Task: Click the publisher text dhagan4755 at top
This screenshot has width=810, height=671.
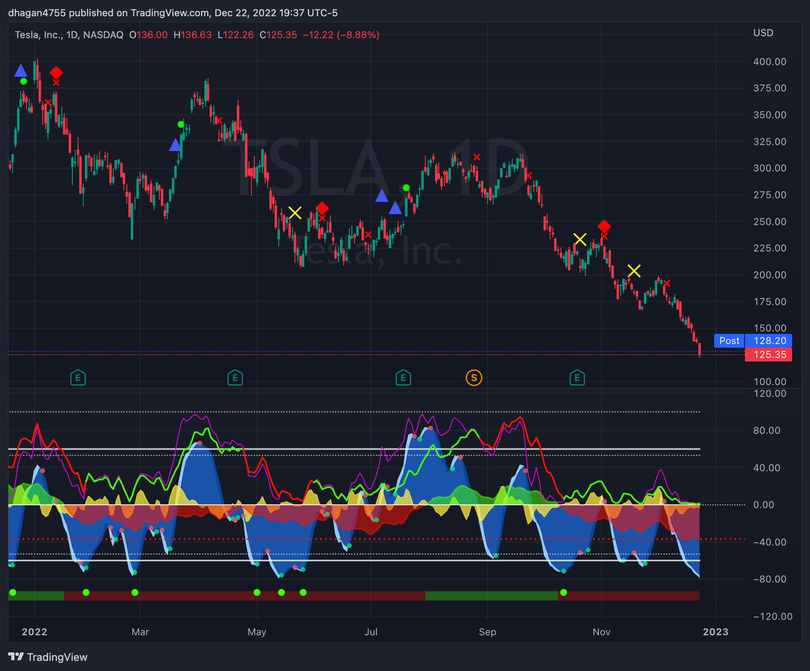Action: tap(37, 13)
